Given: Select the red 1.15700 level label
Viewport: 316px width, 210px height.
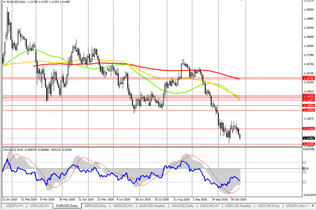Looking at the screenshot, I should point(309,79).
